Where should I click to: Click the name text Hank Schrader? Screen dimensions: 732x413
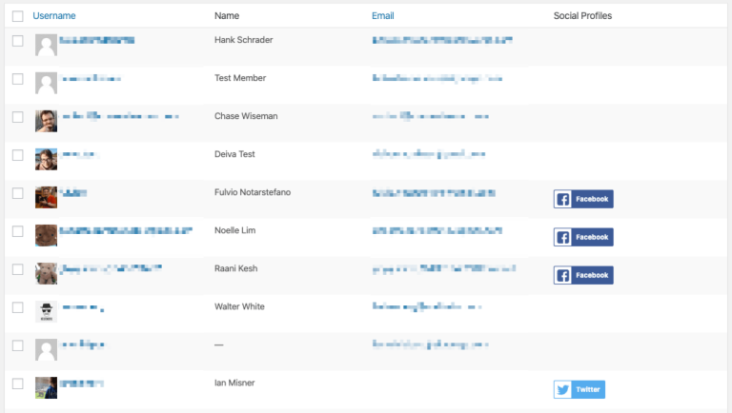pyautogui.click(x=244, y=40)
